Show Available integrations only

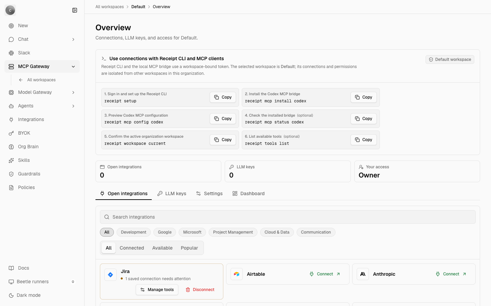point(162,248)
